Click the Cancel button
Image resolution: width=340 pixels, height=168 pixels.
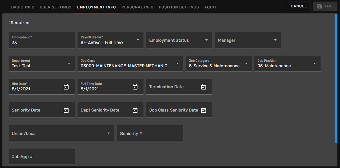pos(299,6)
